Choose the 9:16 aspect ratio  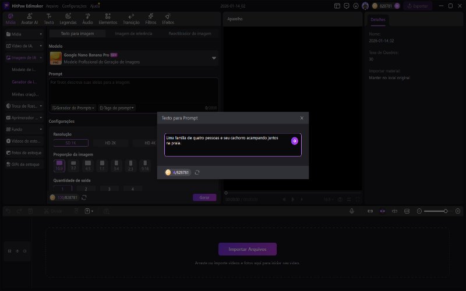coord(144,165)
